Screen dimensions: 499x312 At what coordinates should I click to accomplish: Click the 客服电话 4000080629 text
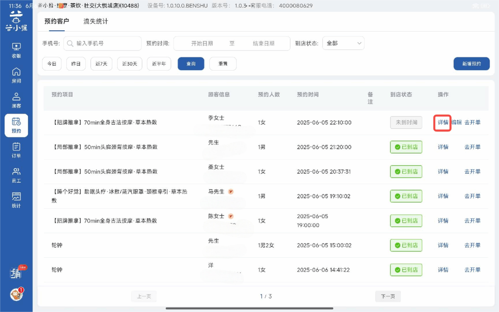(x=281, y=6)
